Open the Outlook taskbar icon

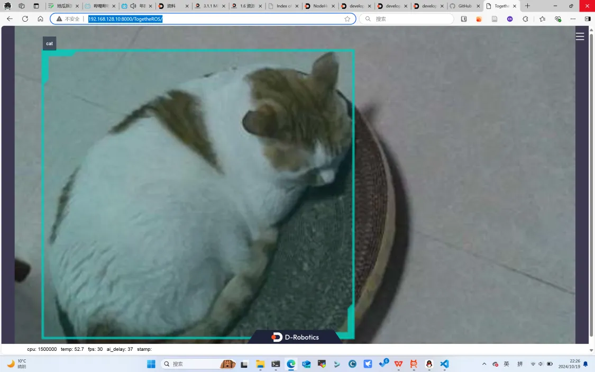point(307,364)
